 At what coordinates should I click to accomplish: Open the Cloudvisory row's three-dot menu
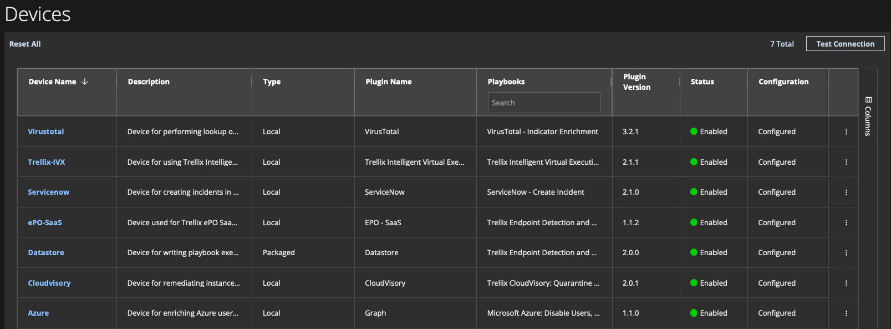pyautogui.click(x=846, y=283)
